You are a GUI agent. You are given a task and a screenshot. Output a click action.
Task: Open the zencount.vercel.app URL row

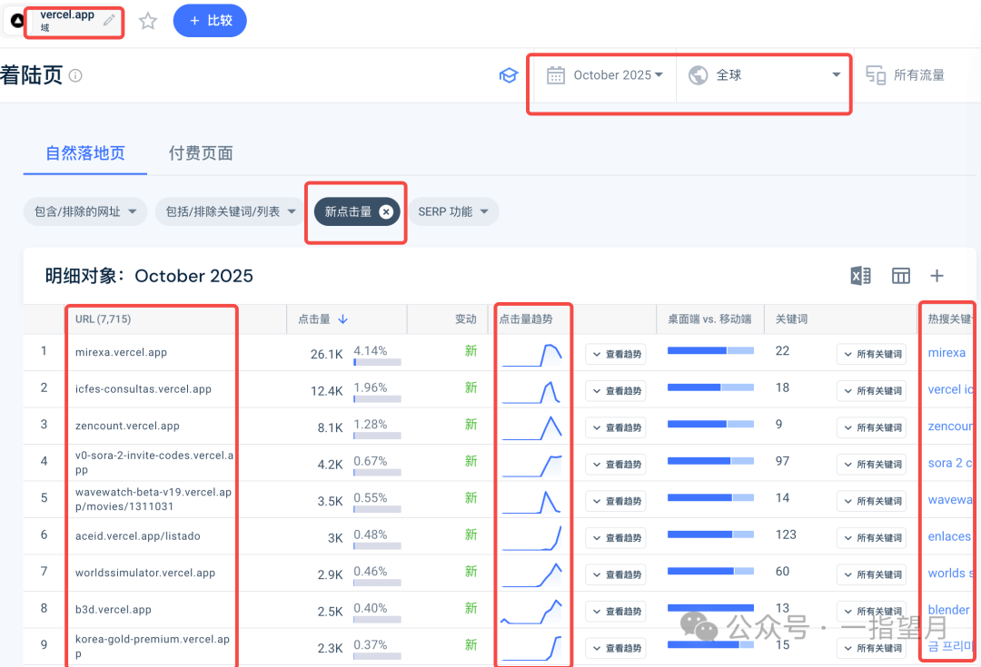[127, 427]
